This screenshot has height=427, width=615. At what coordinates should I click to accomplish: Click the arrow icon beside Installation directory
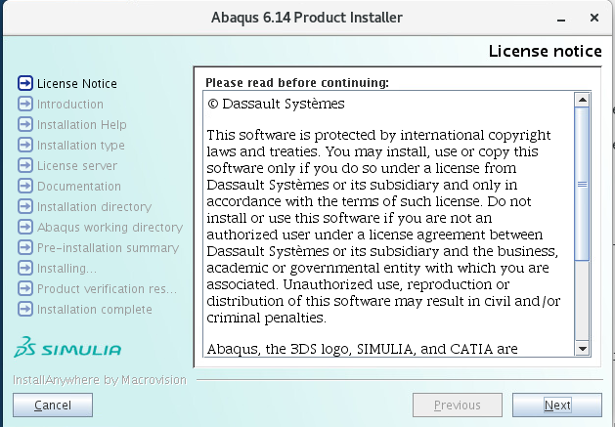pos(25,206)
